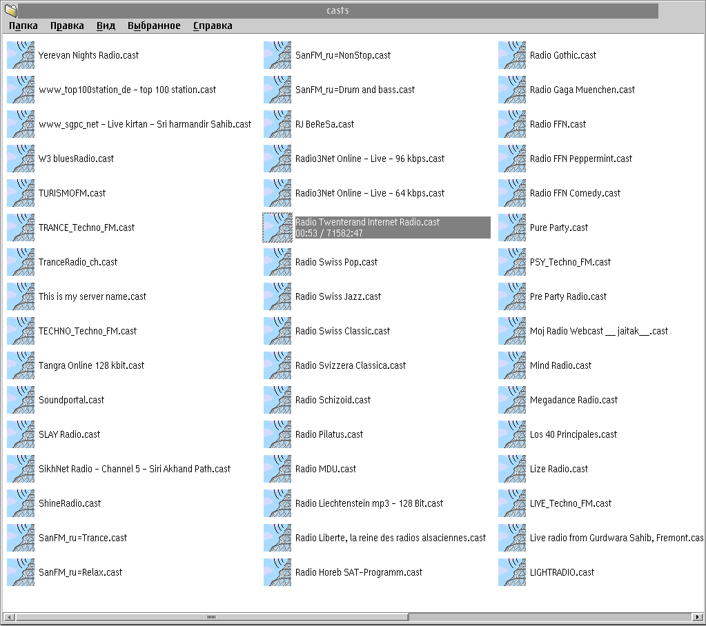706x626 pixels.
Task: Open the Правка menu
Action: pos(67,26)
